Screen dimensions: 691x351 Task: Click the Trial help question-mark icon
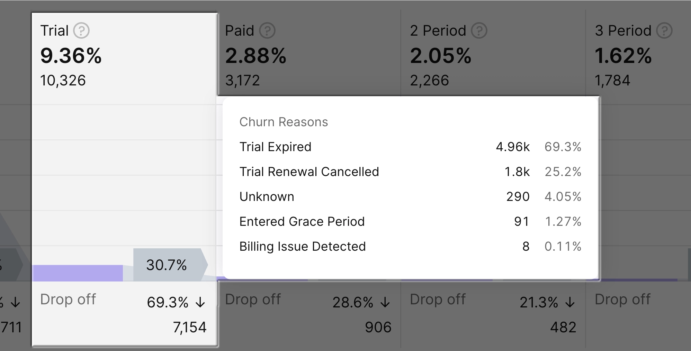pos(81,30)
